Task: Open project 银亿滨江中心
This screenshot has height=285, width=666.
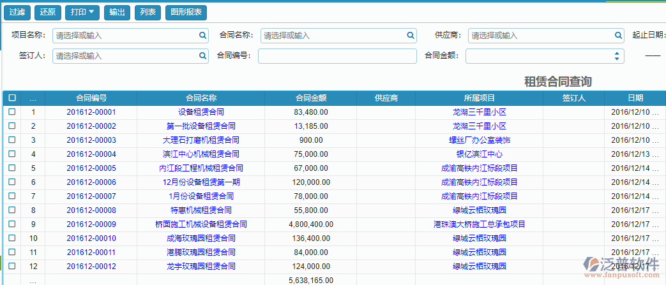Action: (x=479, y=154)
